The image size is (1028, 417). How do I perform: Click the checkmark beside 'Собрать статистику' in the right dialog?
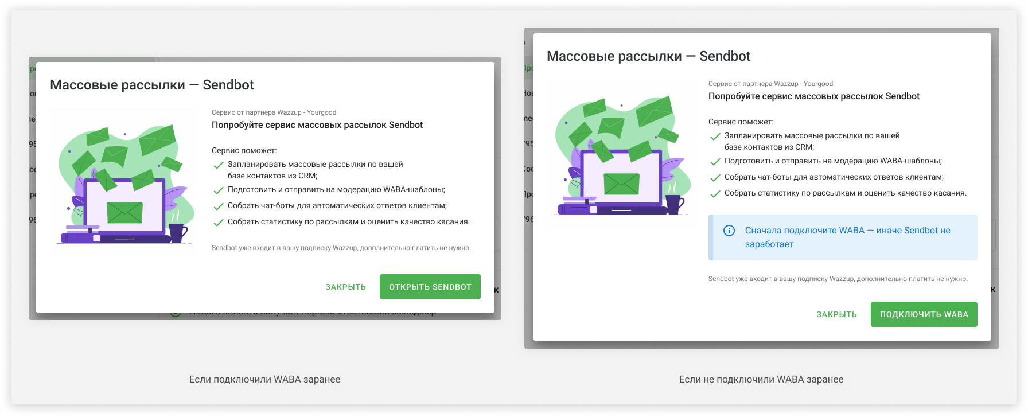[715, 194]
